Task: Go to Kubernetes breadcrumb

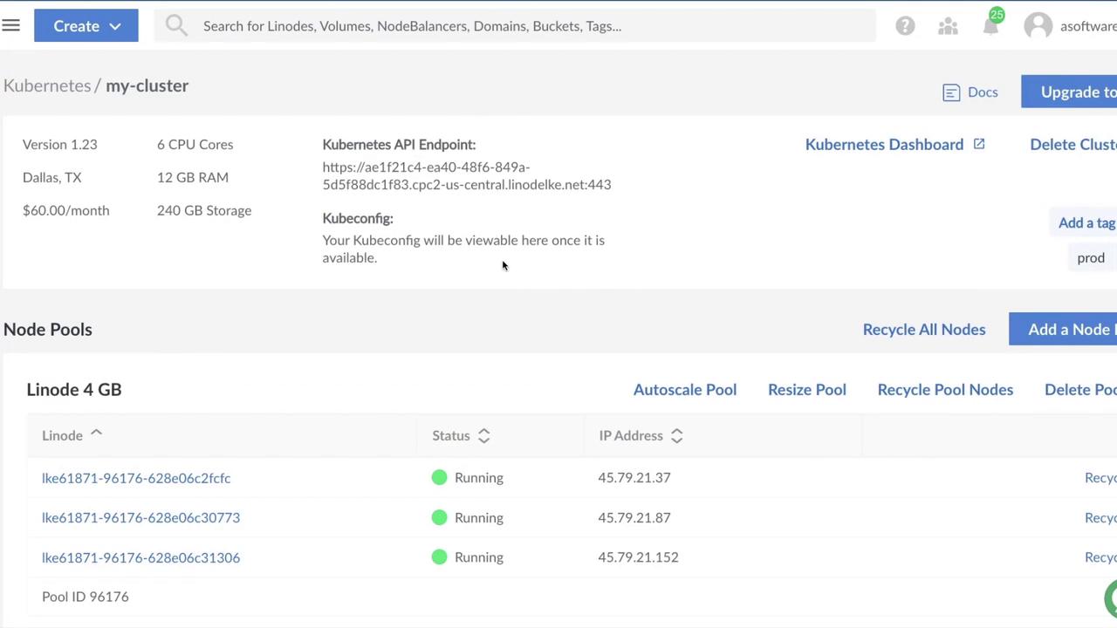Action: click(47, 85)
